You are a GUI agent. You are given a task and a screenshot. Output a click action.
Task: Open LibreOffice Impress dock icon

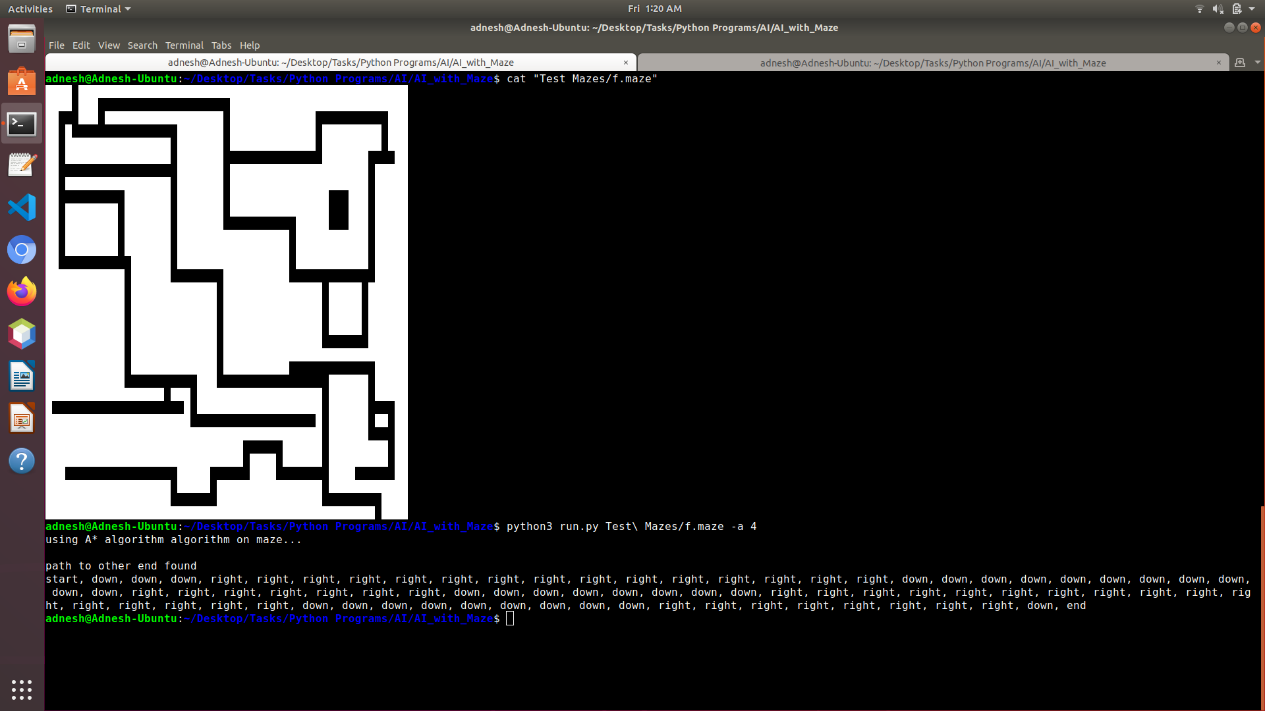22,419
